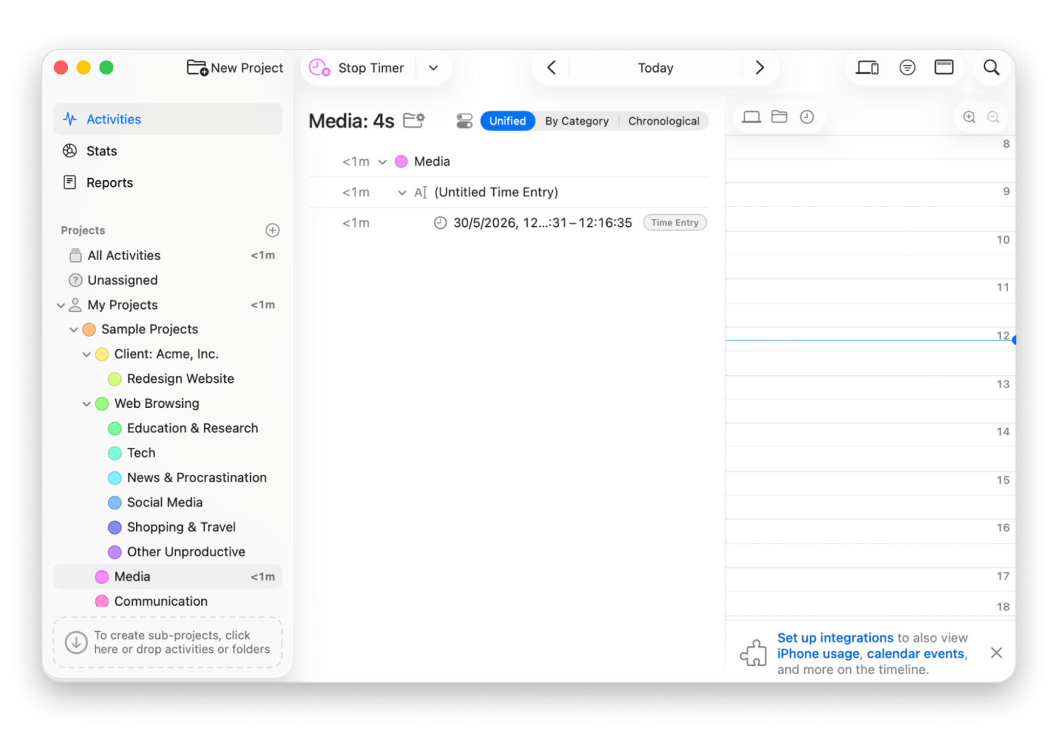The height and width of the screenshot is (737, 1057).
Task: Go to the previous day
Action: [x=552, y=68]
